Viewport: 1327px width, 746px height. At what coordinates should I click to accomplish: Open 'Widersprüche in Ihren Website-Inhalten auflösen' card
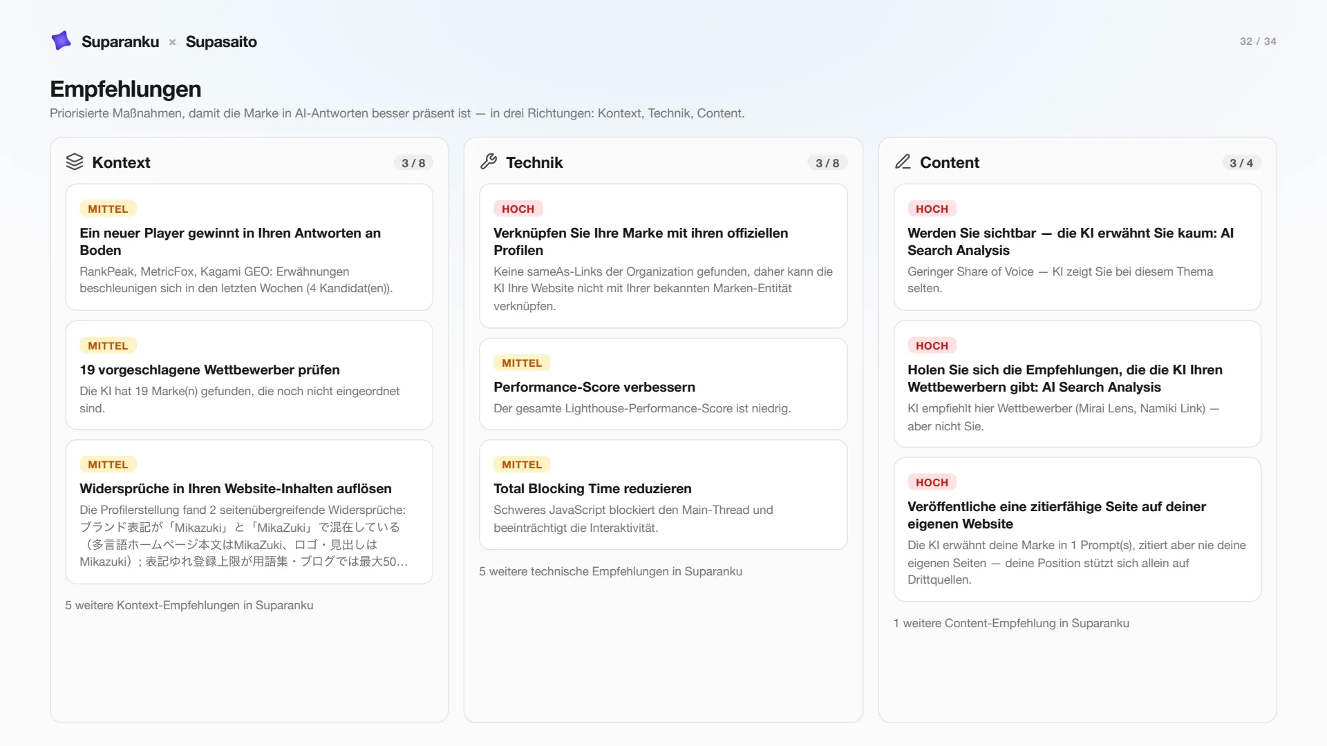click(x=249, y=512)
